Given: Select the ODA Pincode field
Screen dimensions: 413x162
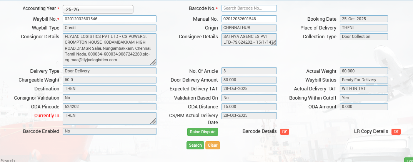Looking at the screenshot, I should [x=109, y=107].
